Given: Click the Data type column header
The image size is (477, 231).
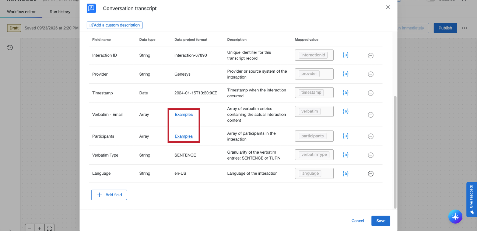Looking at the screenshot, I should coord(147,40).
